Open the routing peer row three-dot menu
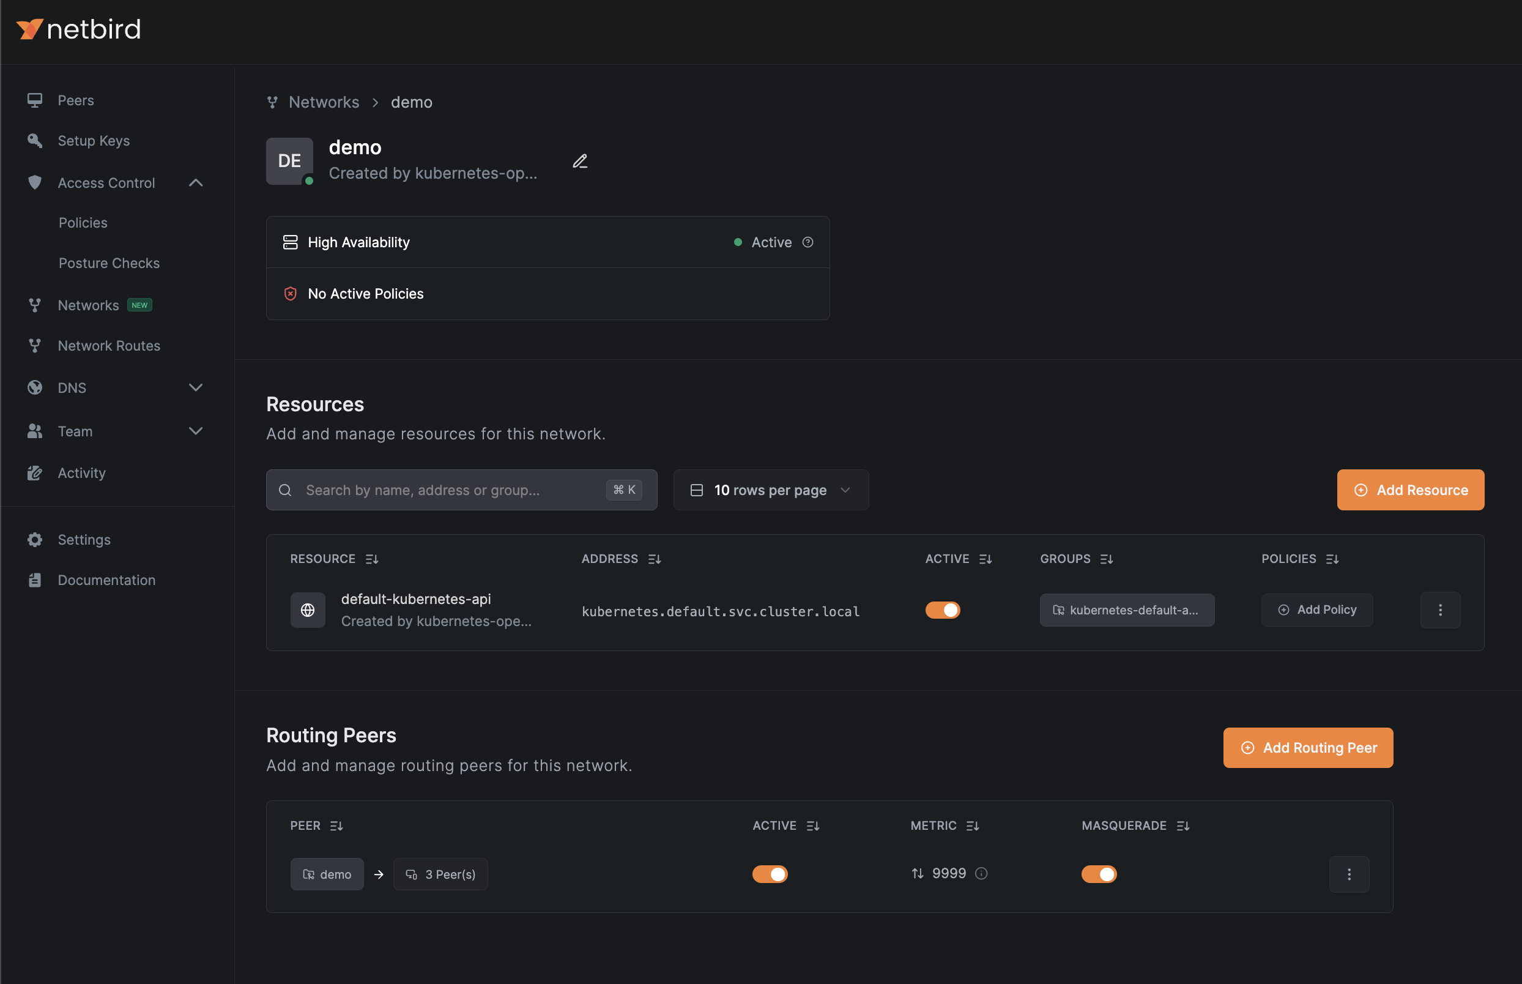This screenshot has height=984, width=1522. pyautogui.click(x=1348, y=874)
